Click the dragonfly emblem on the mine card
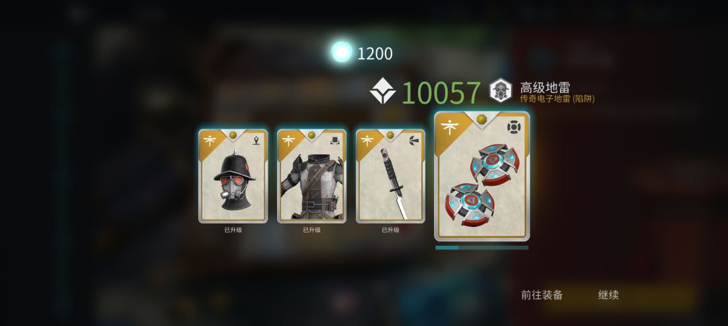 tap(450, 127)
